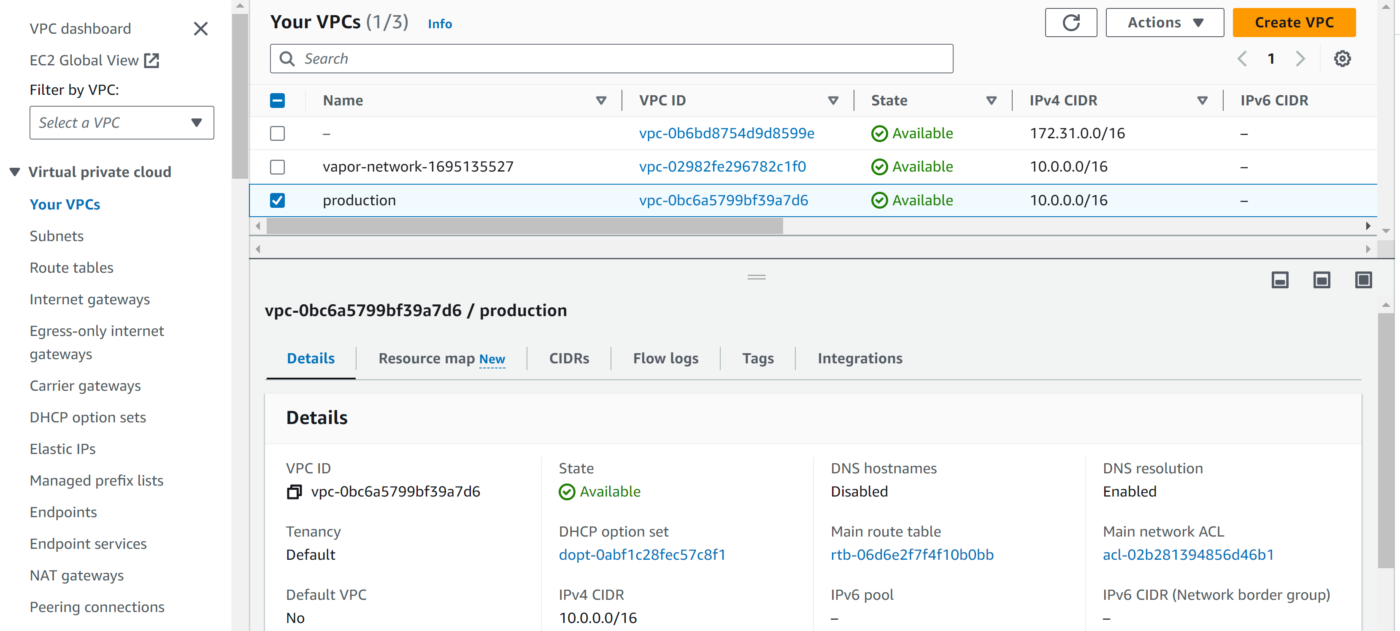Open vpc-0b6bd8754d9d8599e link
Image resolution: width=1400 pixels, height=631 pixels.
(727, 134)
